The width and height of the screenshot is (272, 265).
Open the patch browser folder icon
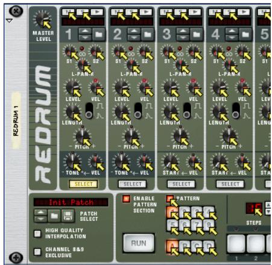(54, 216)
